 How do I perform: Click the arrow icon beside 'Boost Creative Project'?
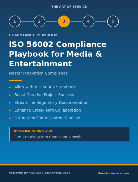tap(10, 95)
